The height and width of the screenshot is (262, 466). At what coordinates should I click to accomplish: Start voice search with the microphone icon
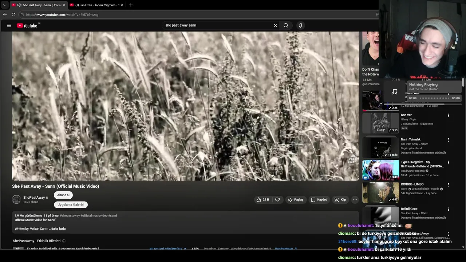coord(300,25)
